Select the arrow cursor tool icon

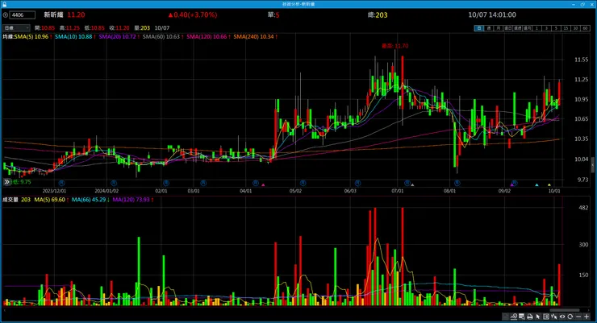coord(537,317)
